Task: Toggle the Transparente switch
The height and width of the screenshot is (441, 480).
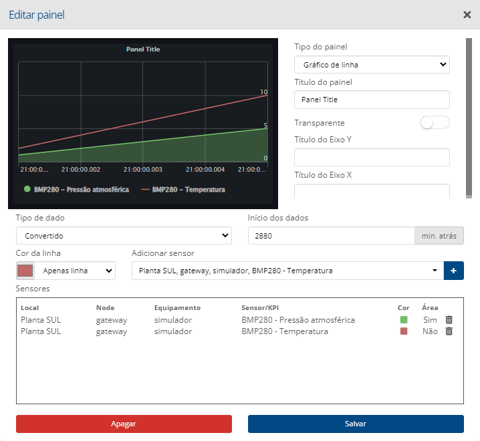Action: point(435,123)
